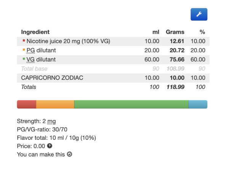Screen dimensions: 230x171
Task: Click the Grams column header
Action: pos(175,32)
